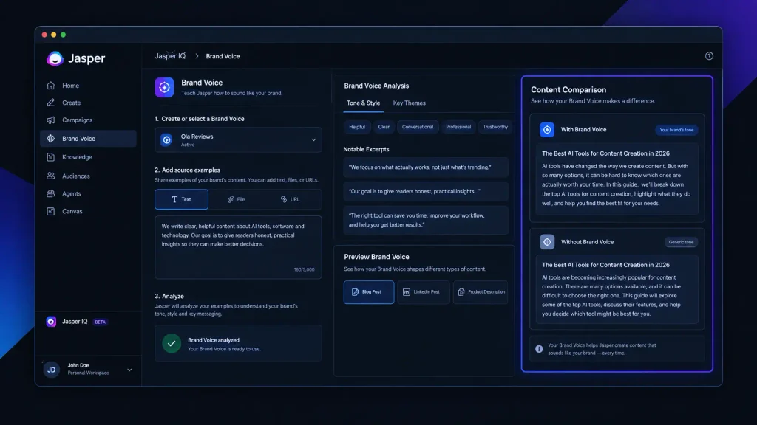Click the green checkmark analyzed icon
The height and width of the screenshot is (425, 757).
pos(172,343)
